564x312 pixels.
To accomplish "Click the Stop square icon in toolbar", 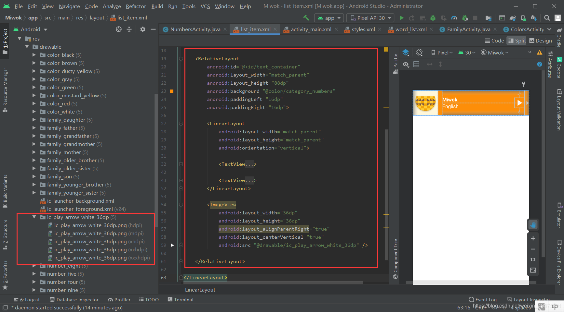I will (475, 18).
